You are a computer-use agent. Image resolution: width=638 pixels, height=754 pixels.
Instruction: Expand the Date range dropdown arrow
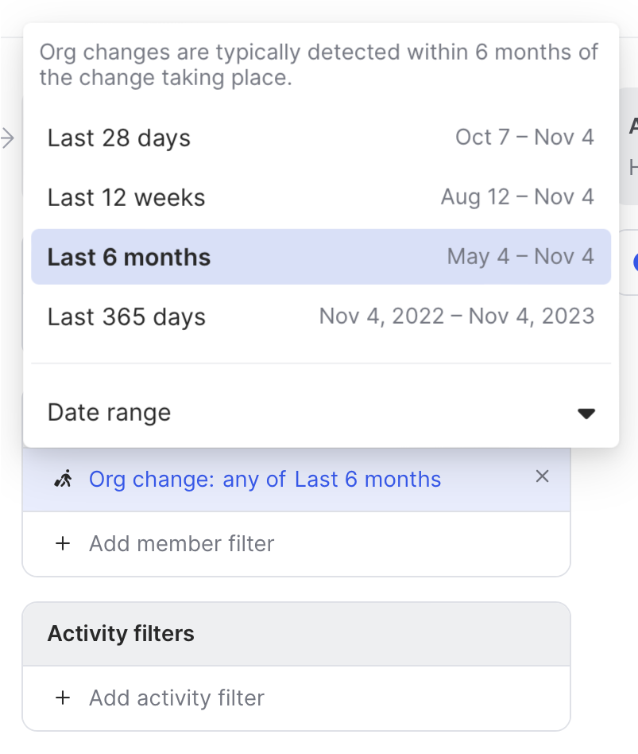[586, 413]
